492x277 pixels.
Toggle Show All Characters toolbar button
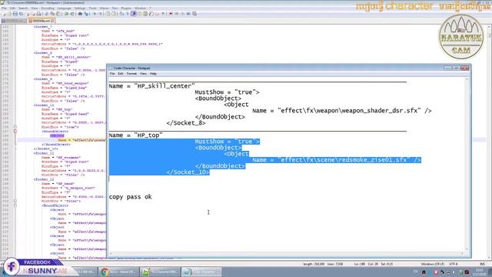click(x=128, y=14)
